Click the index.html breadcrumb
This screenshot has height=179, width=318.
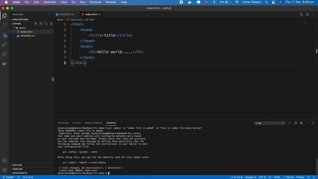pyautogui.click(x=75, y=20)
